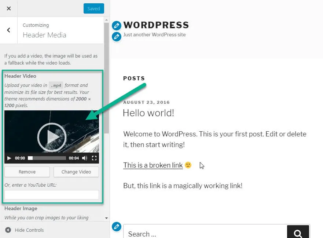Click the Header Image section heading
323x238 pixels.
21,209
